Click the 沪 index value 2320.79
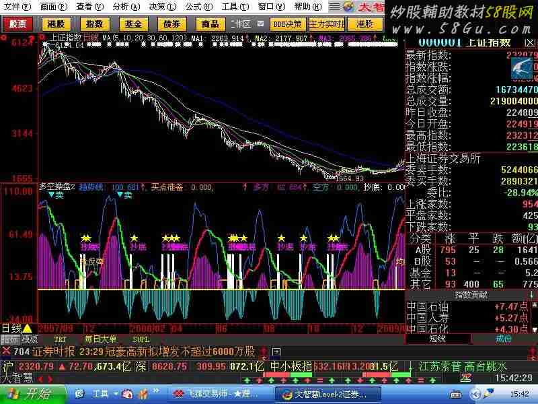This screenshot has width=538, height=404. click(x=36, y=366)
